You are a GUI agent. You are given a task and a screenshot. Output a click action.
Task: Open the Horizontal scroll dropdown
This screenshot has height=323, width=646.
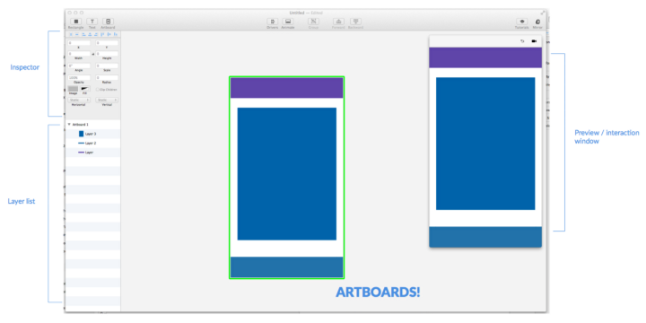coord(79,100)
